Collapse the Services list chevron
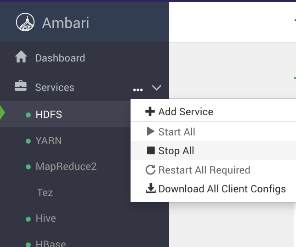Screen dimensions: 296x247 point(156,88)
